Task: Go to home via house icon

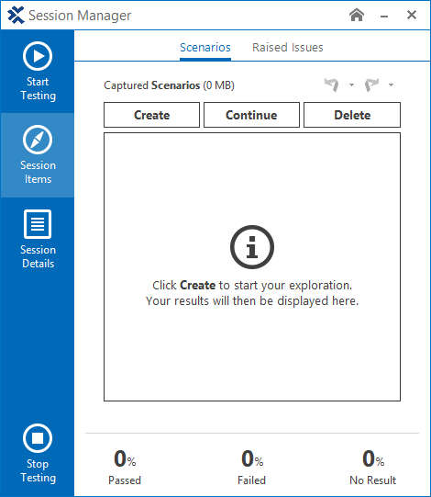Action: pyautogui.click(x=357, y=15)
